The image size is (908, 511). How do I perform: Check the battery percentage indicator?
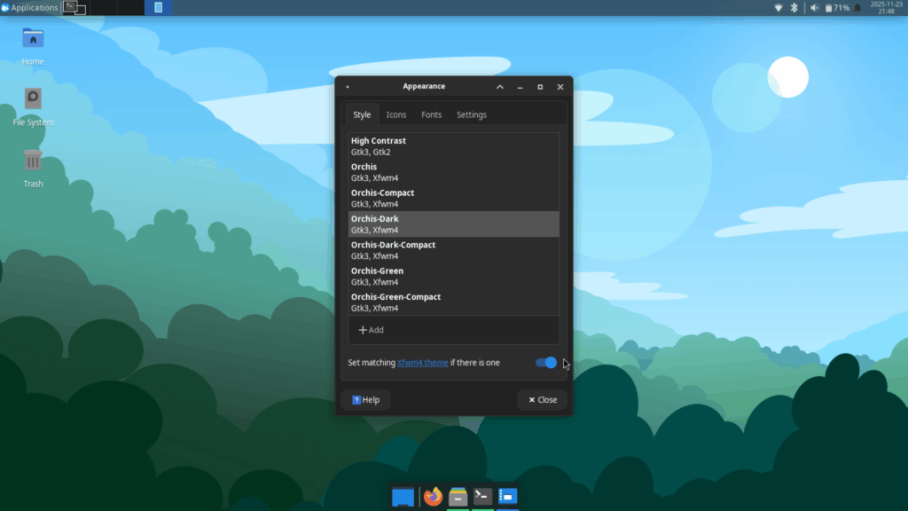click(x=837, y=7)
